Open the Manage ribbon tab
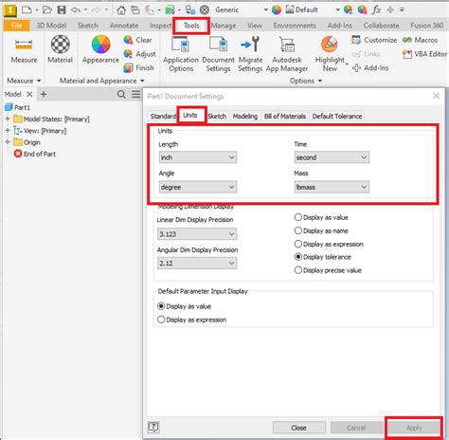The image size is (449, 440). (x=224, y=26)
